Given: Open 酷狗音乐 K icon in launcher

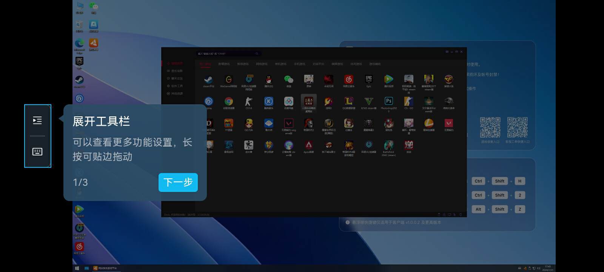Looking at the screenshot, I should tap(269, 101).
